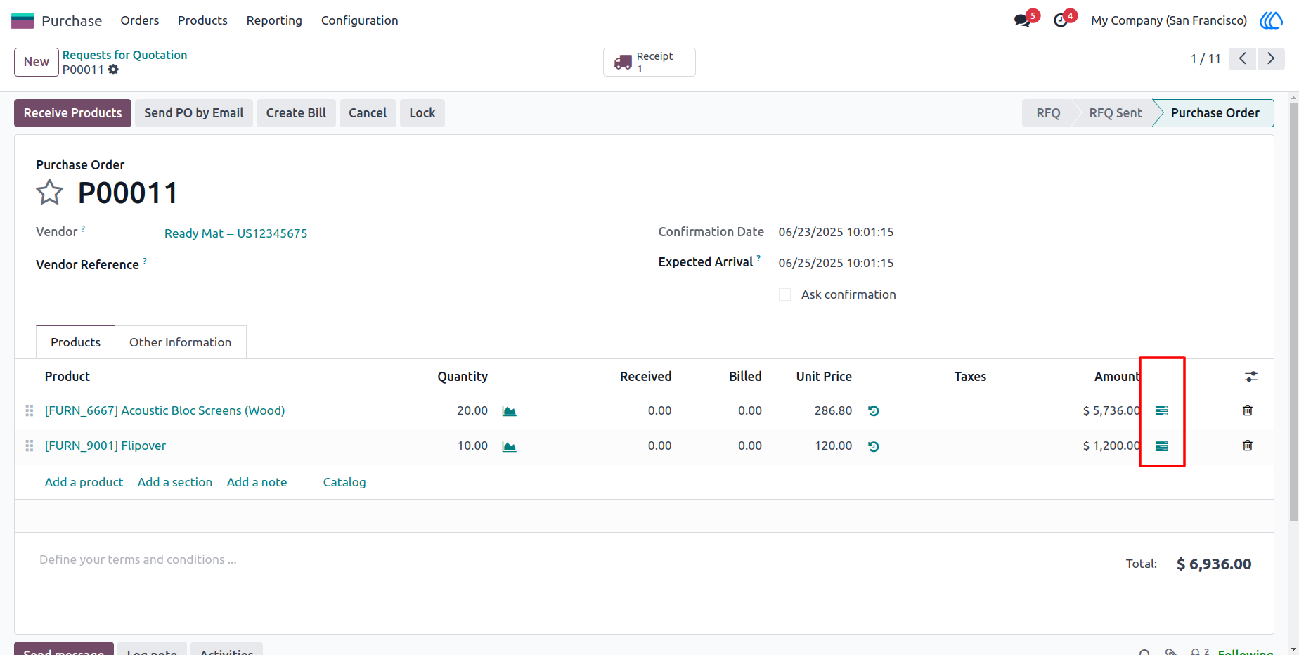
Task: Open the conversations chat bubble icon
Action: 1022,20
